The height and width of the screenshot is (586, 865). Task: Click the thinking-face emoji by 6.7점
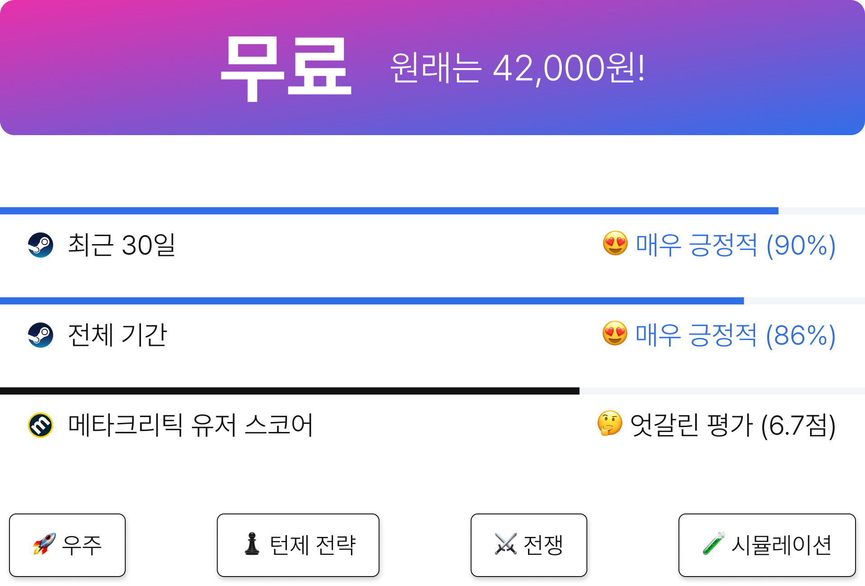click(610, 424)
